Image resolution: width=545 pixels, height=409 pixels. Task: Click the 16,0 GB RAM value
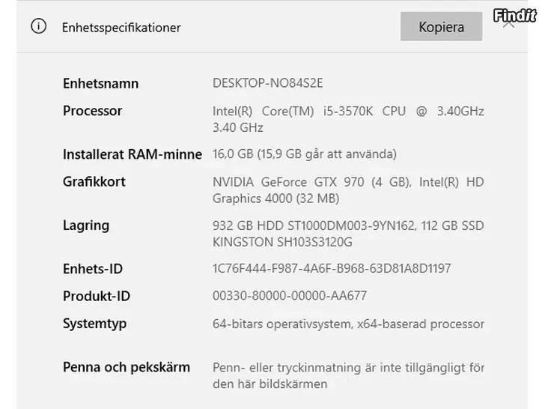pyautogui.click(x=305, y=154)
